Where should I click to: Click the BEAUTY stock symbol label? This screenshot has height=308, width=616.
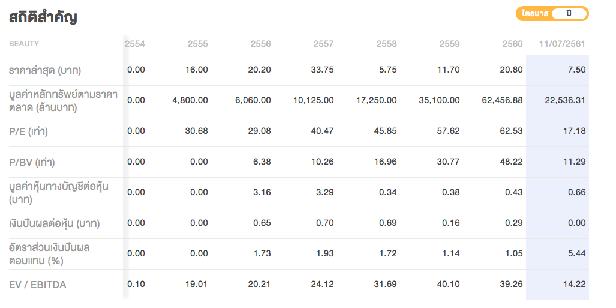pyautogui.click(x=24, y=44)
